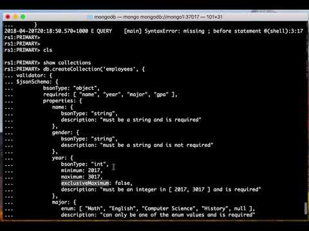Image resolution: width=309 pixels, height=231 pixels.
Task: Click the timestamp 2018-04-20T20:18:50.570+1000
Action: (46, 31)
